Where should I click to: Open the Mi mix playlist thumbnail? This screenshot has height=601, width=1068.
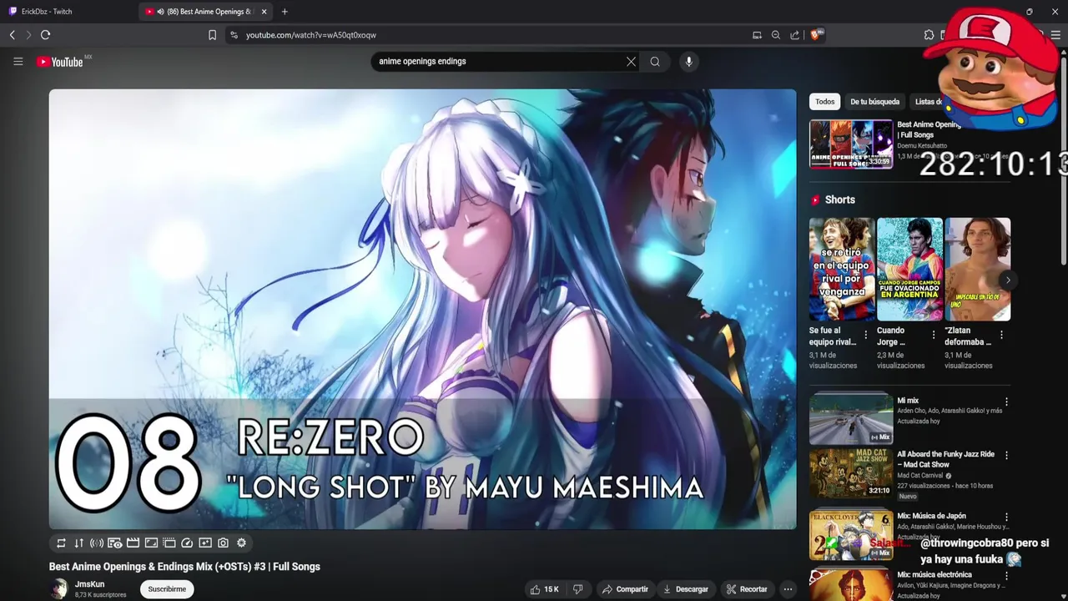click(851, 418)
